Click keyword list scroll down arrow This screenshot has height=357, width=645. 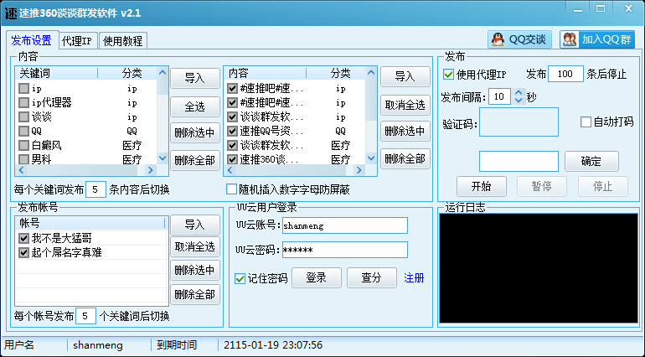click(163, 158)
